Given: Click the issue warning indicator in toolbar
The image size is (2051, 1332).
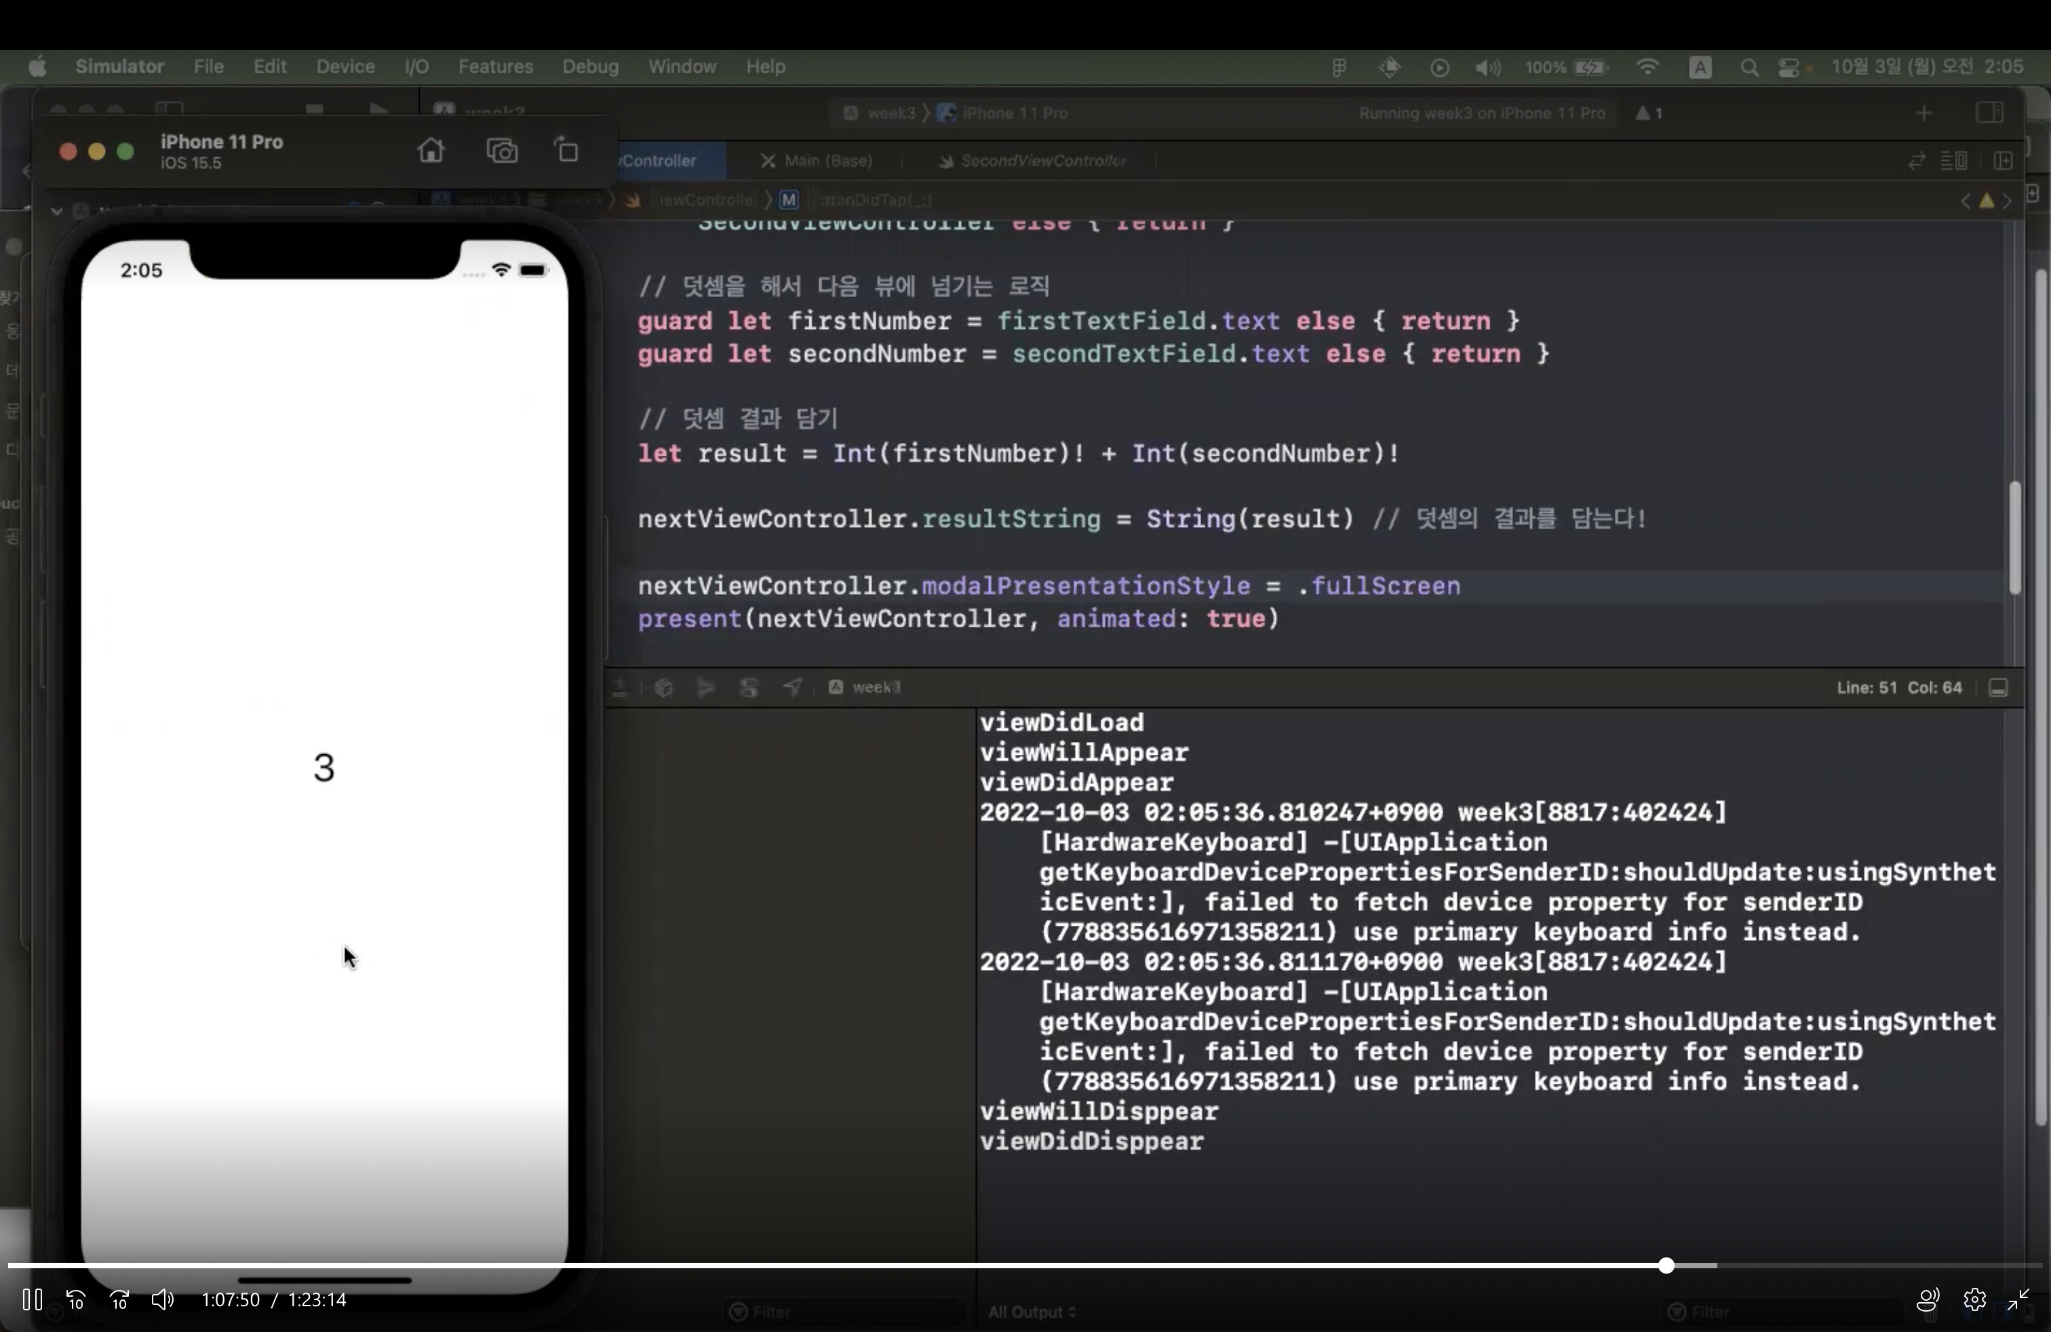Looking at the screenshot, I should (1649, 113).
